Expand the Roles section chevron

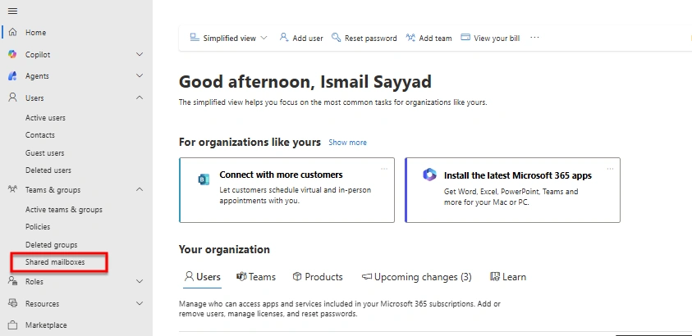pos(140,281)
